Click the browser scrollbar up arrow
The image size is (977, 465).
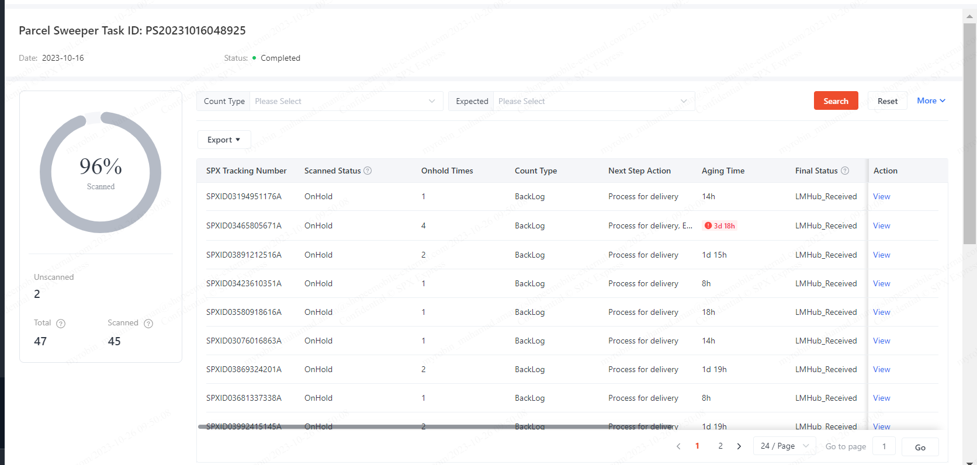coord(969,16)
